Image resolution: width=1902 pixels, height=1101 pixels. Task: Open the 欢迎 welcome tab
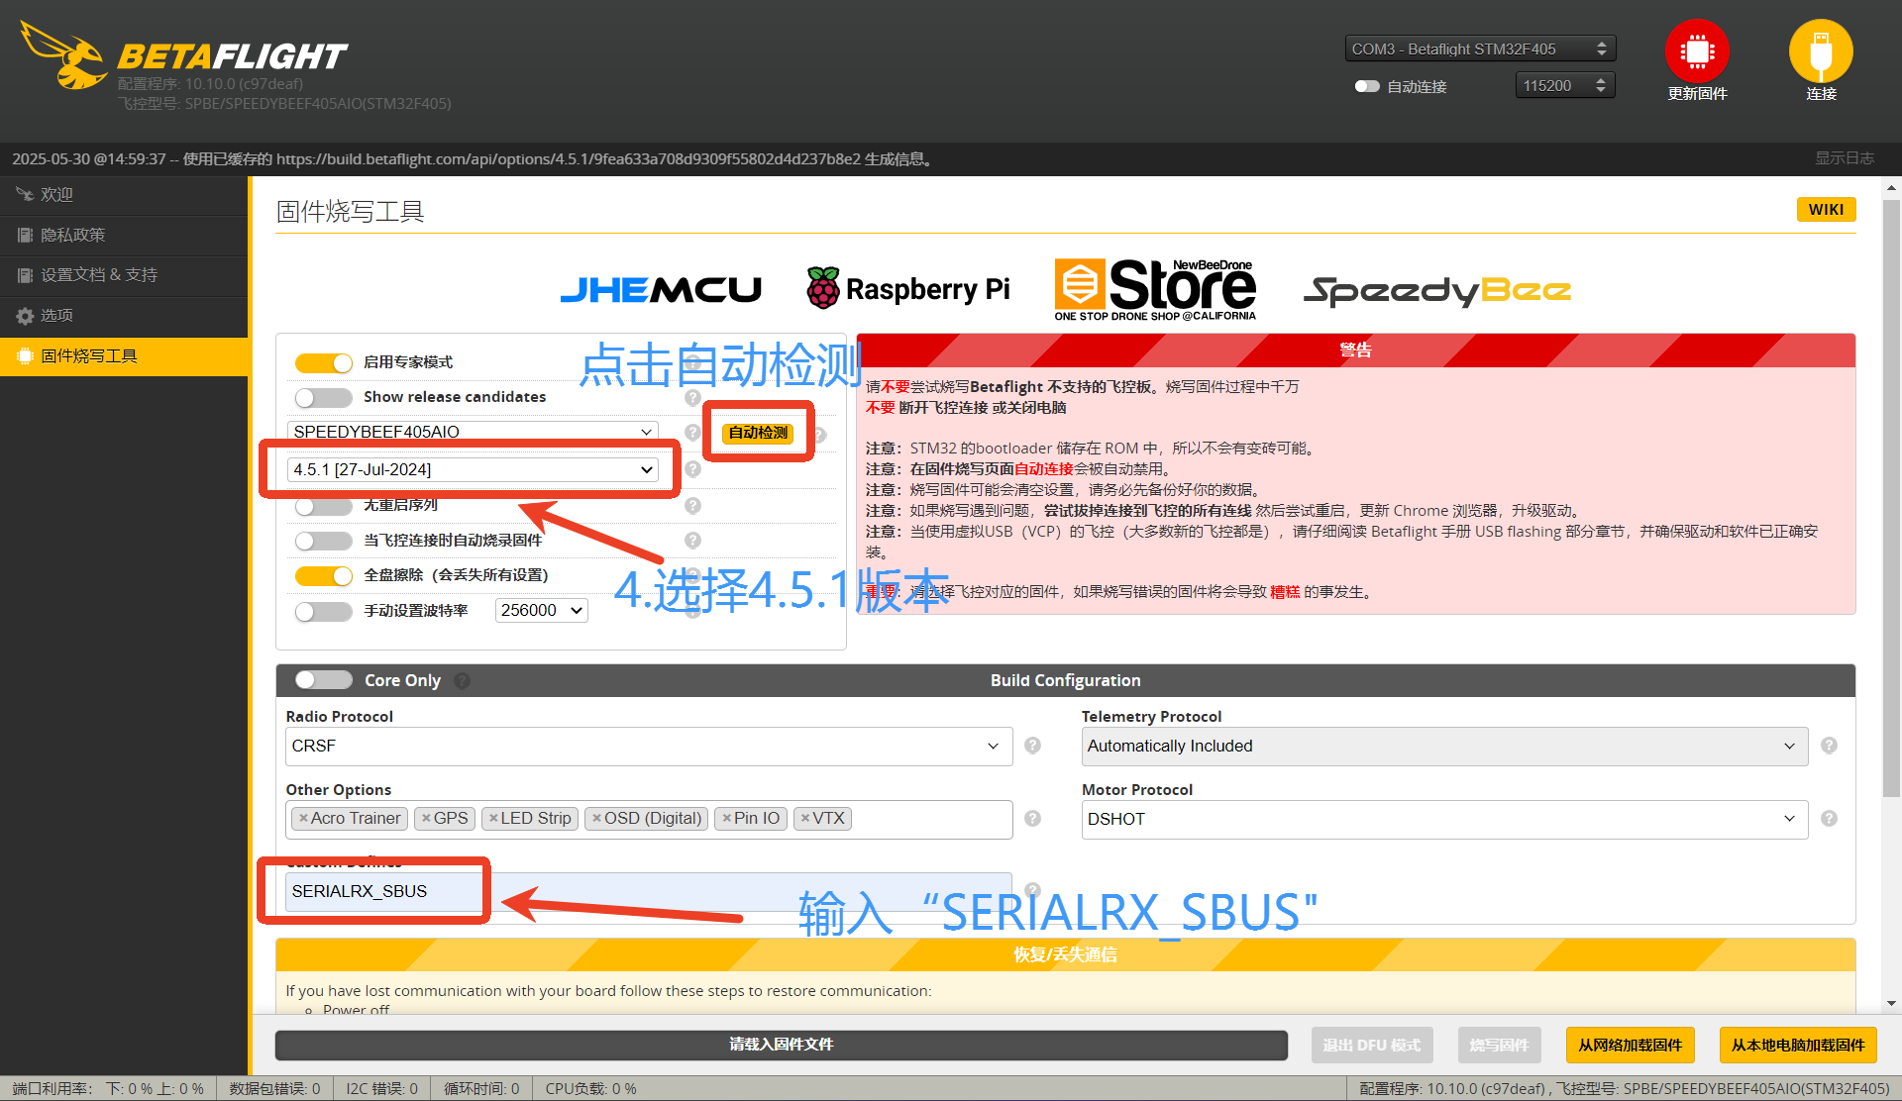tap(124, 195)
